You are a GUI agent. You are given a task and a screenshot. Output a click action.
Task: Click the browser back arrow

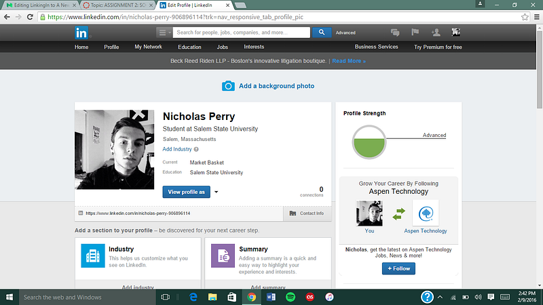click(7, 17)
